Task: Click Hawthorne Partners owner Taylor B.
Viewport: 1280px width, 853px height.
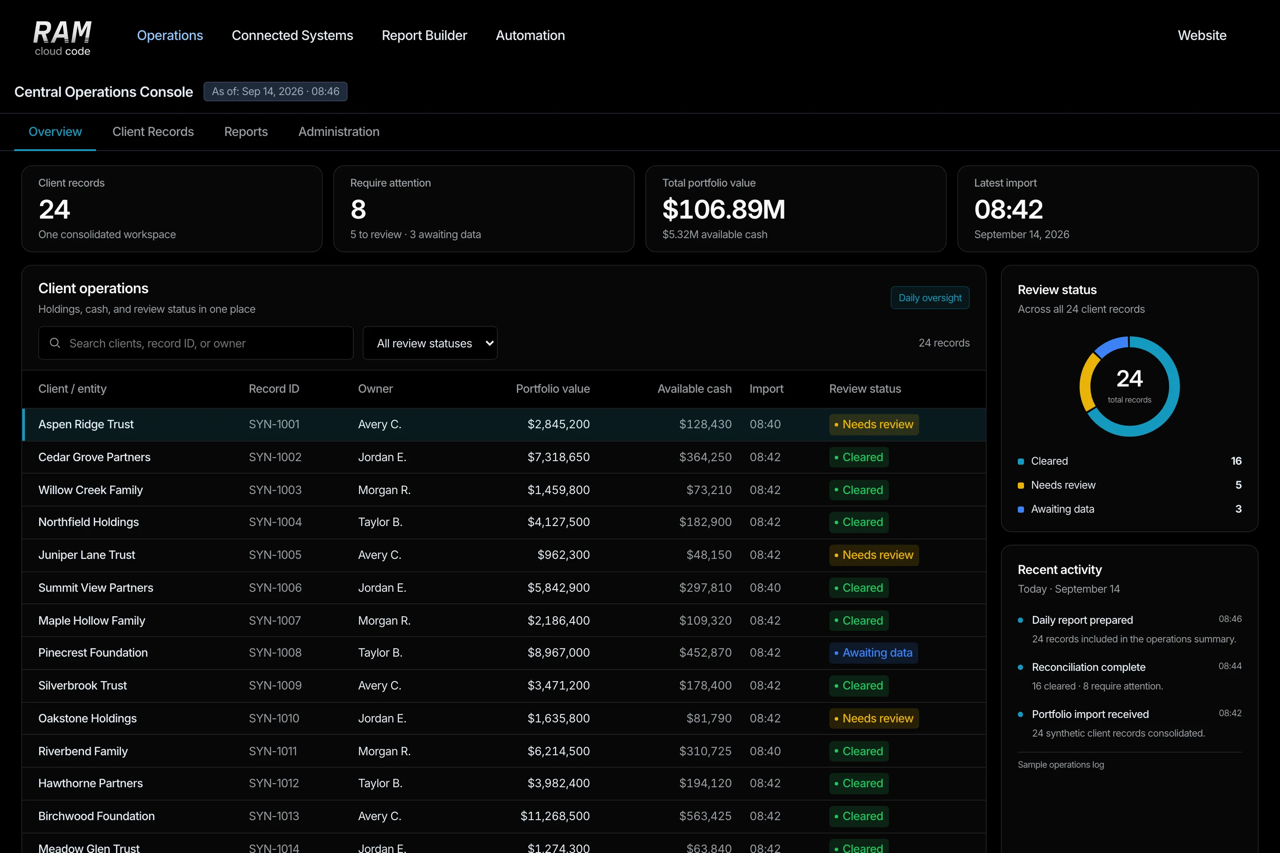Action: point(380,783)
